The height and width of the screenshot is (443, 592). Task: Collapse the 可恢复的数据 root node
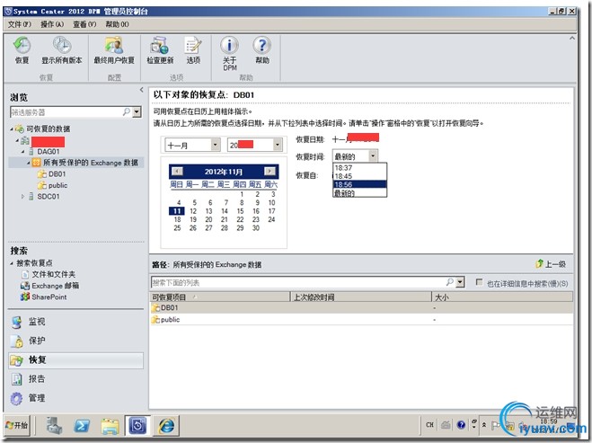[12, 129]
